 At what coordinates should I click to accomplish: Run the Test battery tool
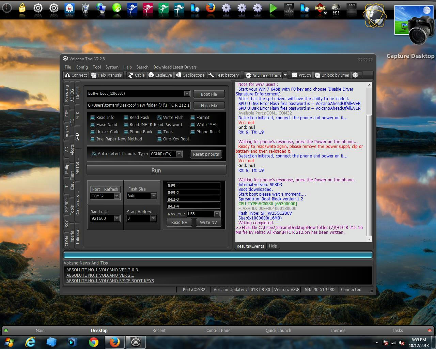coord(224,75)
